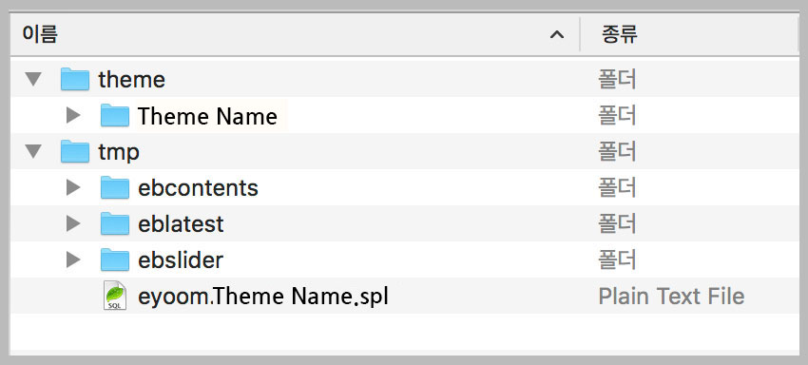Expand the Theme Name subfolder triangle
The width and height of the screenshot is (808, 365).
tap(74, 115)
